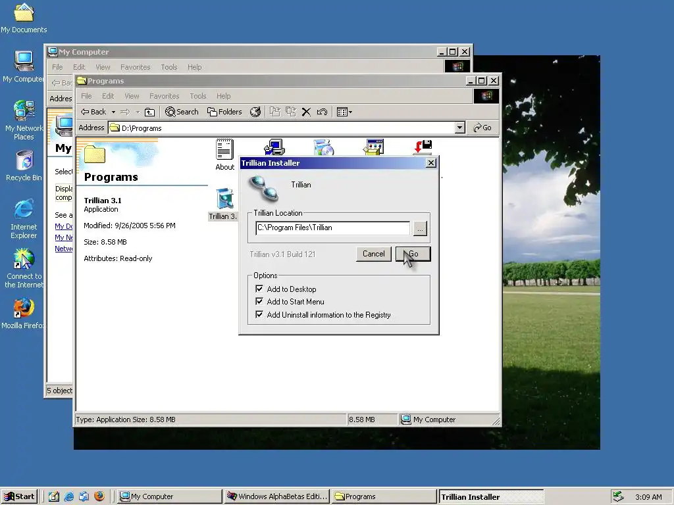
Task: Open Edit menu in My Computer window
Action: coord(79,67)
